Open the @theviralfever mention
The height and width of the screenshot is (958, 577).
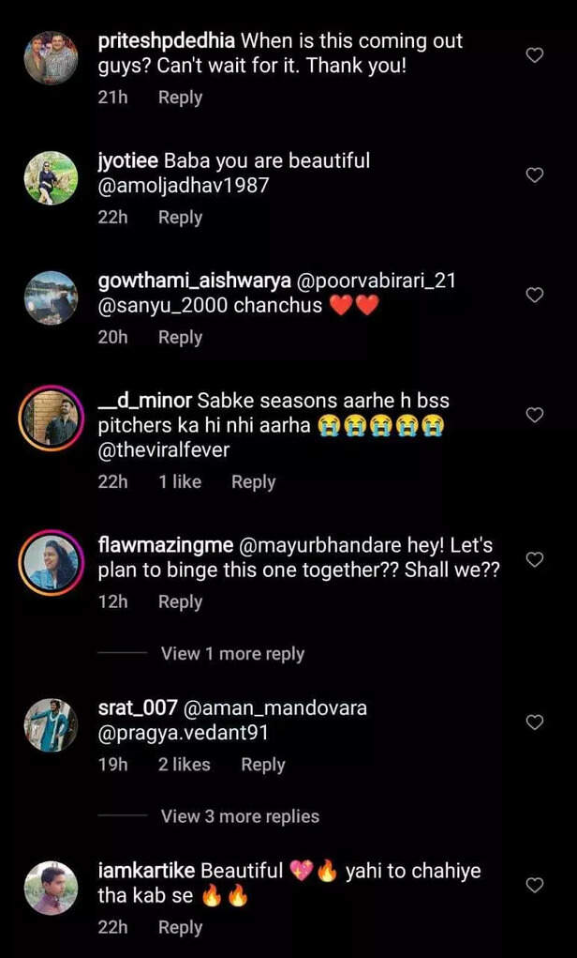pyautogui.click(x=164, y=450)
